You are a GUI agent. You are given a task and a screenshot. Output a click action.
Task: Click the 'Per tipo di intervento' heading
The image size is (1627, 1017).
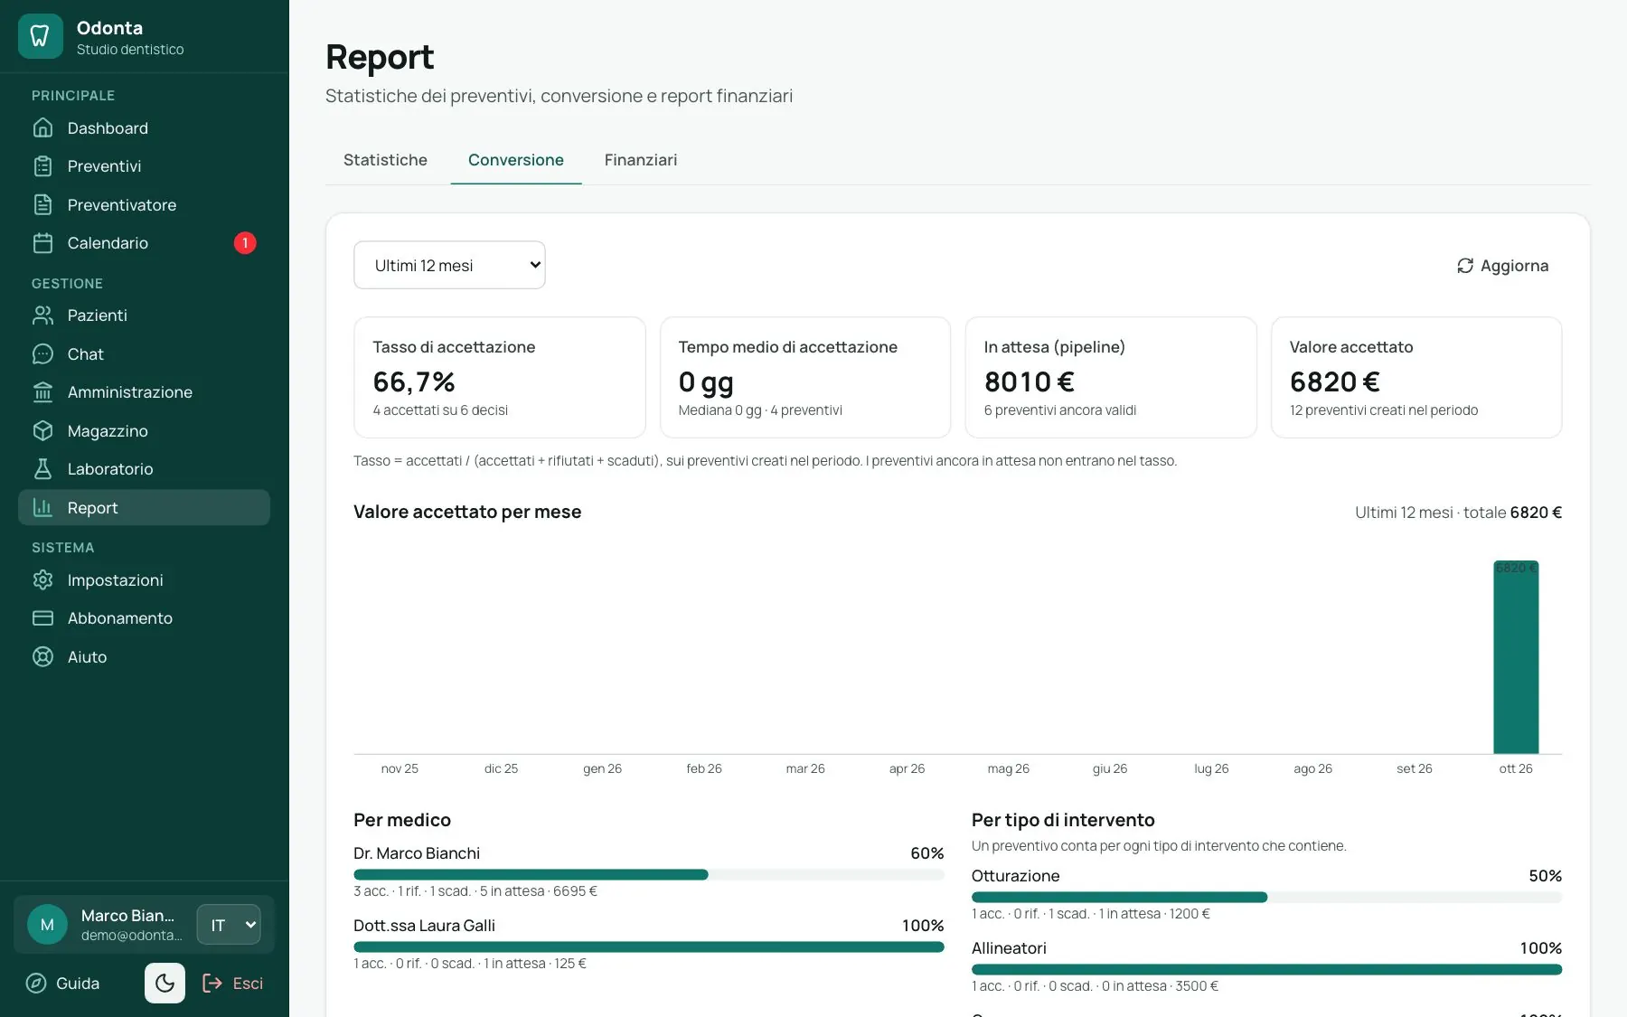(1063, 820)
